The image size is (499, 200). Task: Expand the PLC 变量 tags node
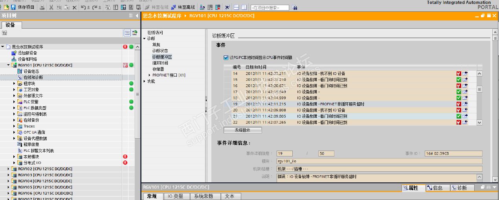(15, 102)
